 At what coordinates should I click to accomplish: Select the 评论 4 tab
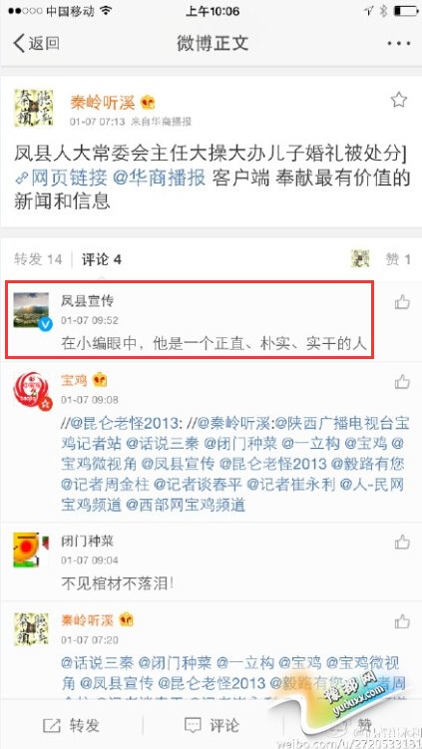pyautogui.click(x=102, y=259)
